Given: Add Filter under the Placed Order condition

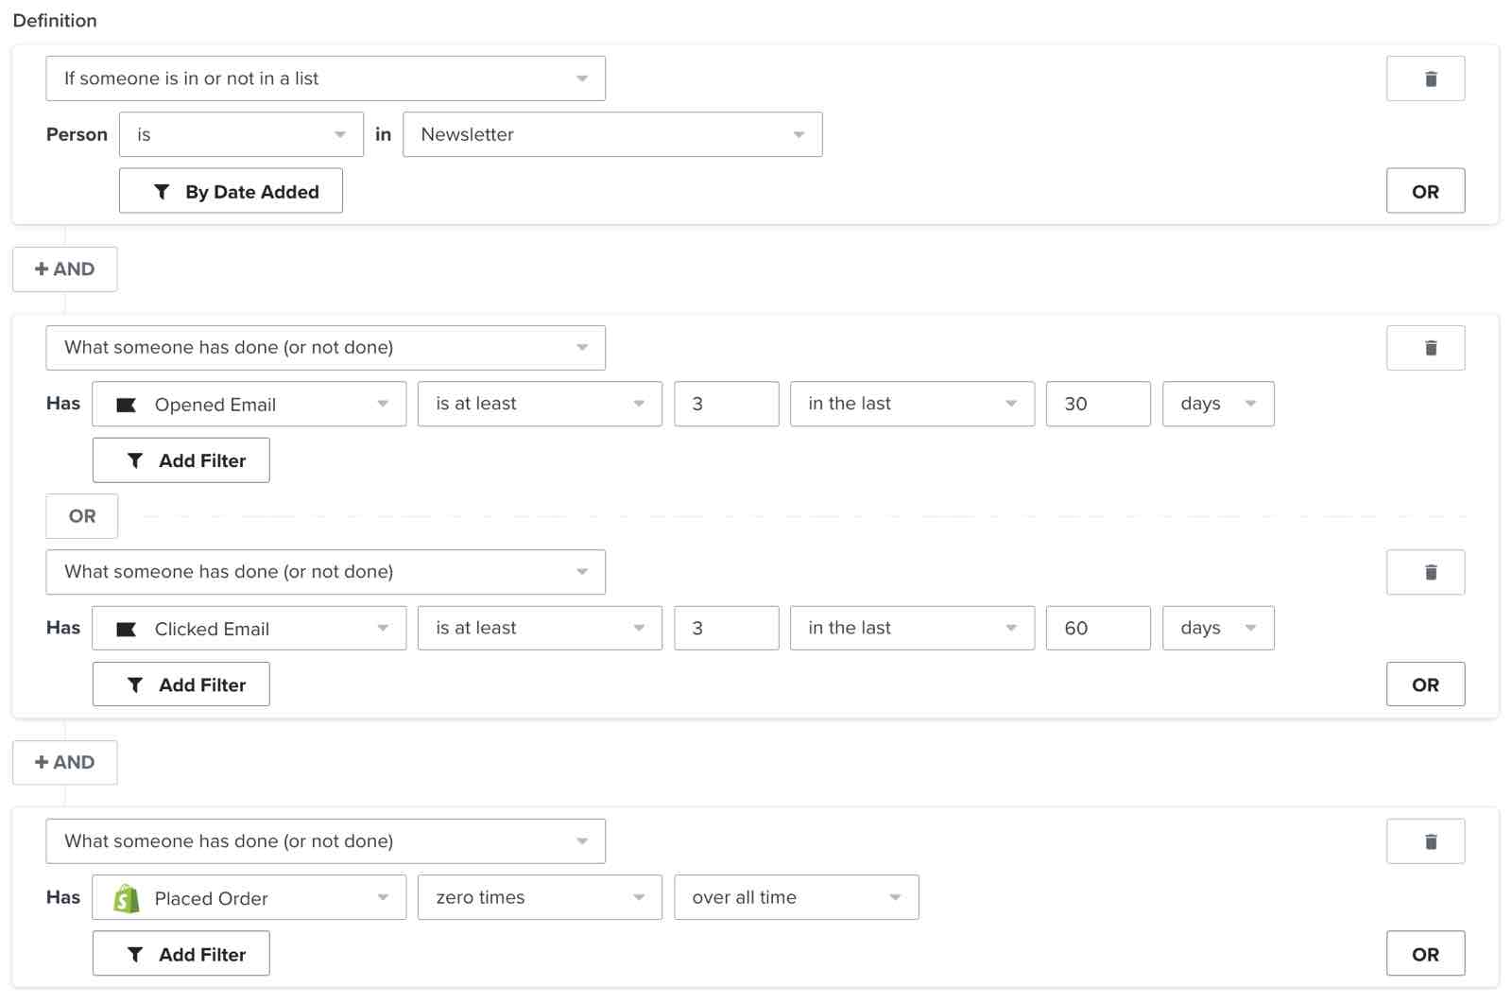Looking at the screenshot, I should [x=180, y=954].
